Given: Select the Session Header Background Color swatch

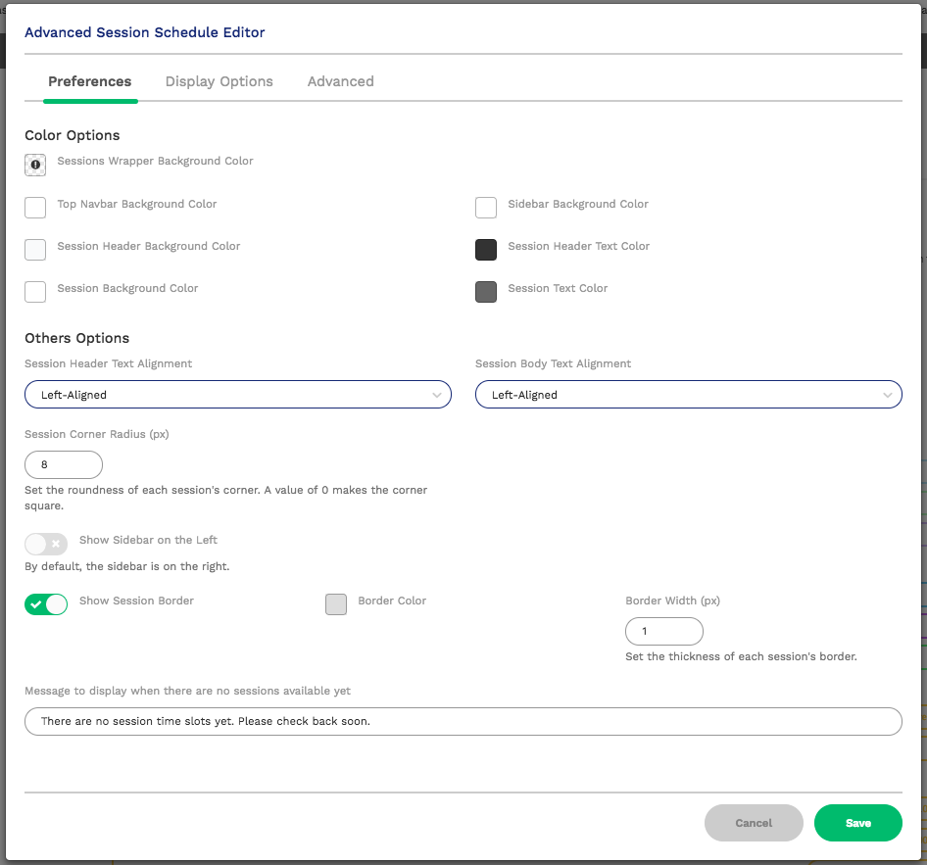Looking at the screenshot, I should point(34,250).
